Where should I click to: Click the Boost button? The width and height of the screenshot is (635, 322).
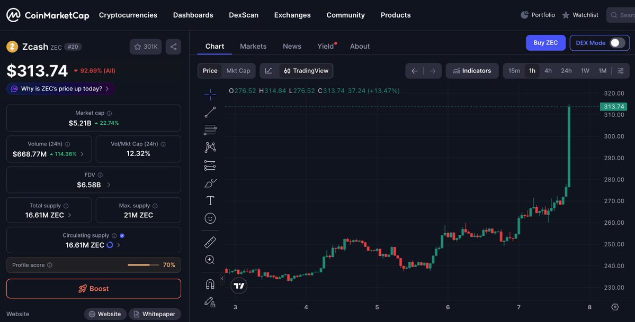click(x=94, y=289)
